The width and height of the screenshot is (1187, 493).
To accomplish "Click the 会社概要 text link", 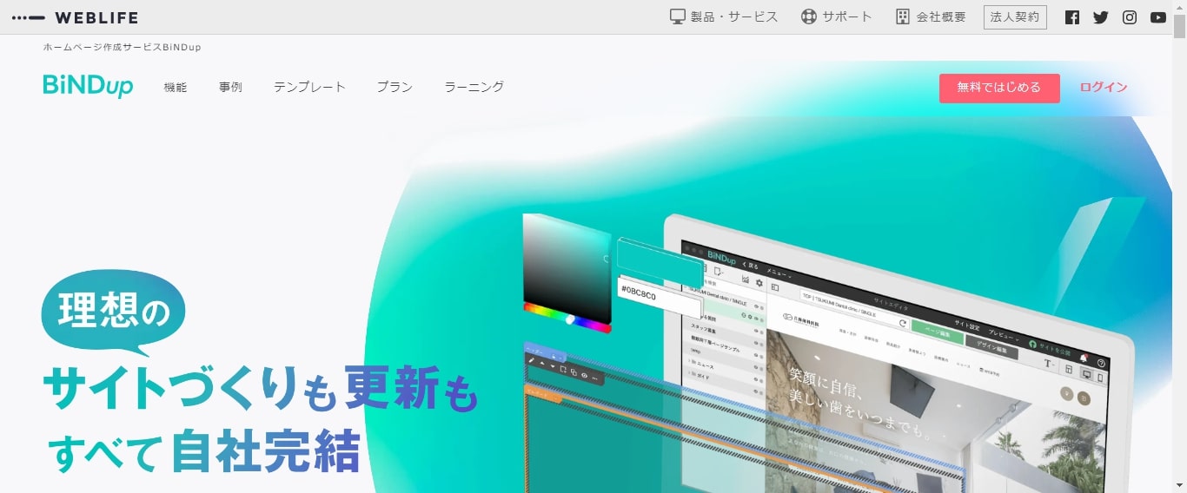I will pyautogui.click(x=941, y=16).
